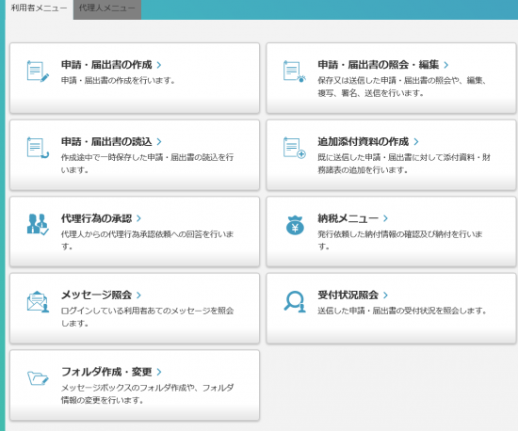Switch to the 代理人メニュー tab
The image size is (518, 431).
pyautogui.click(x=107, y=8)
